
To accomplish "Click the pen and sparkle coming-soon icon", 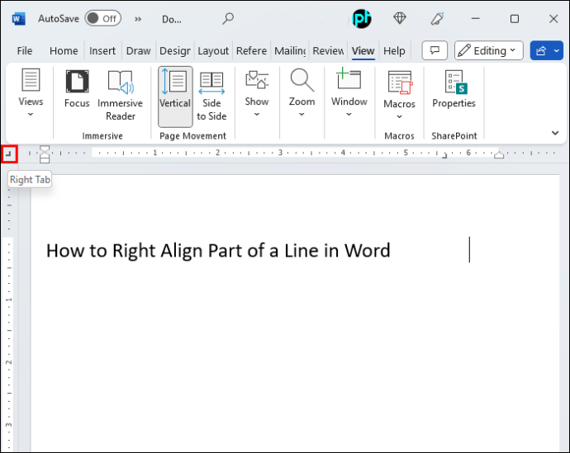I will pos(437,18).
